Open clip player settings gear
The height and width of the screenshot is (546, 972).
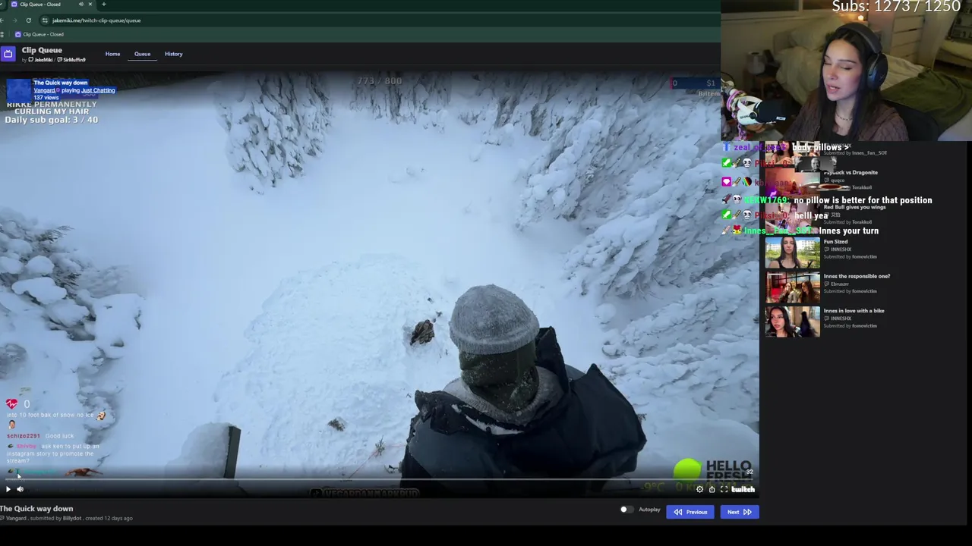tap(700, 489)
